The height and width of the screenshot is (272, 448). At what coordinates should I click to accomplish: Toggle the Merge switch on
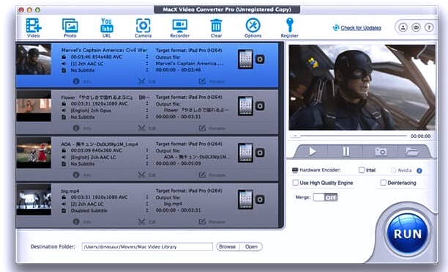pyautogui.click(x=325, y=197)
